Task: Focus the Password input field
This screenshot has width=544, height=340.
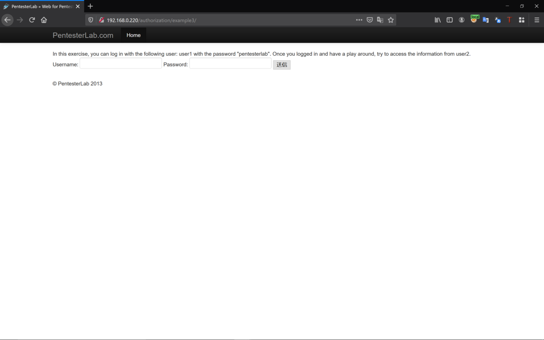Action: 230,63
